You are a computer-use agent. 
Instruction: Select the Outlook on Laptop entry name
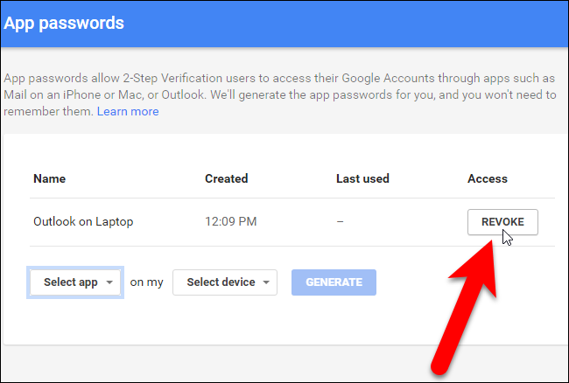click(x=83, y=222)
